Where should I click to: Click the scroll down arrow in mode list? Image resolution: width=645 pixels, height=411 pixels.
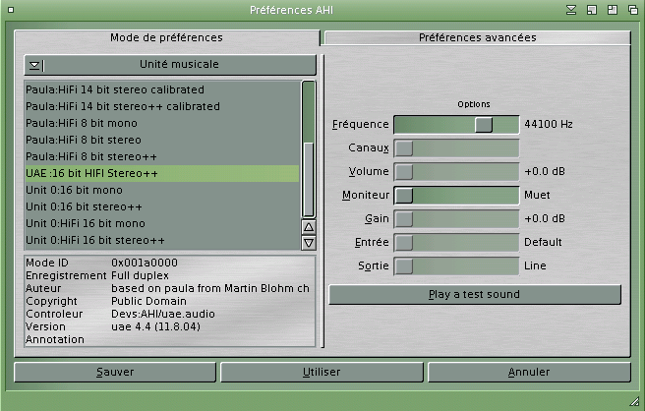click(x=308, y=242)
